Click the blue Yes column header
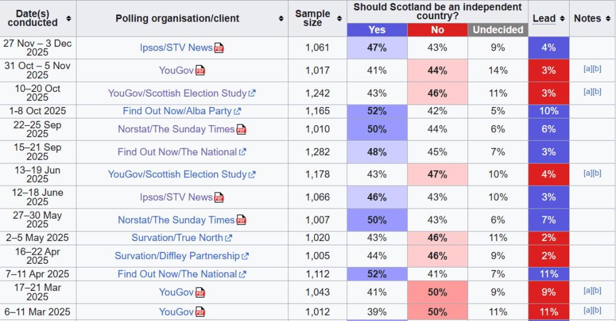616x321 pixels. (x=377, y=29)
